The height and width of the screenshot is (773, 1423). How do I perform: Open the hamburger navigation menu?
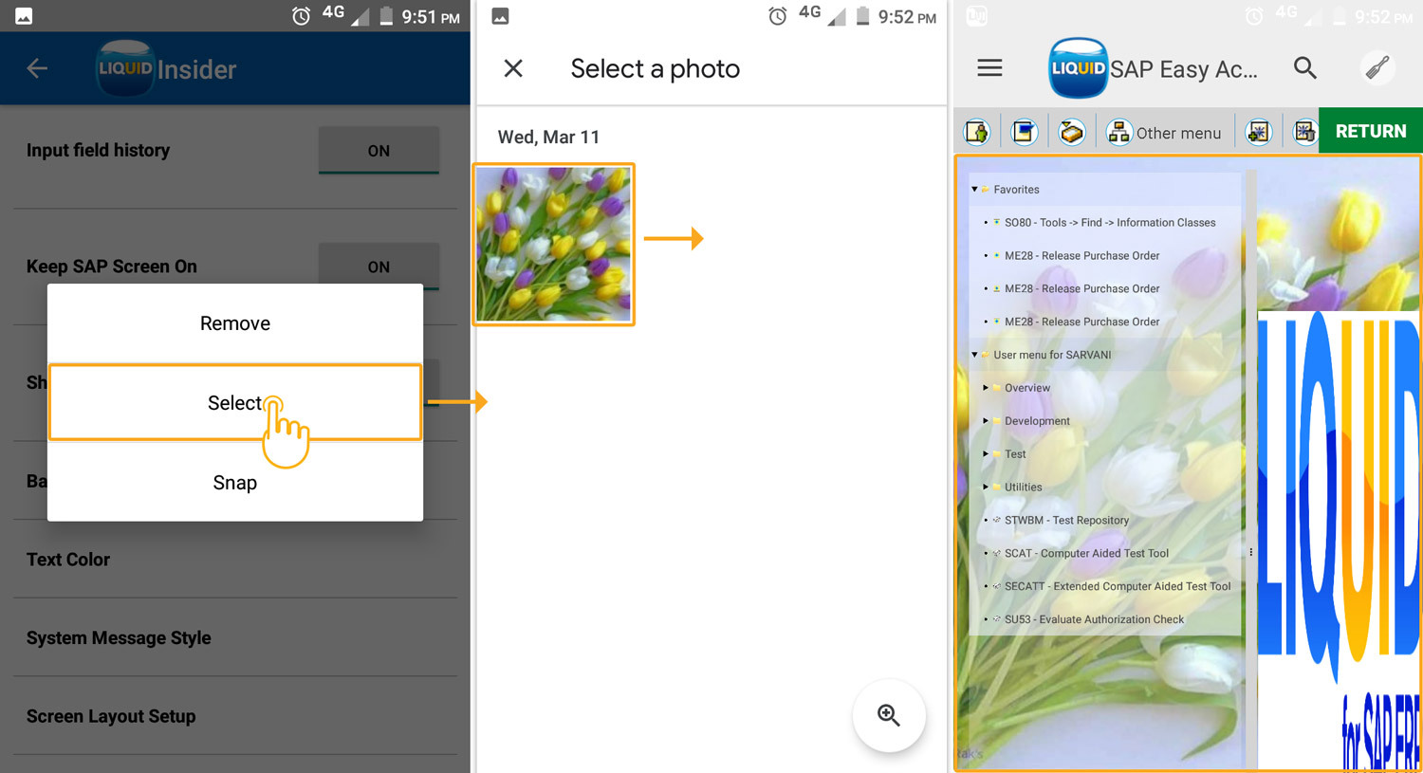[989, 68]
